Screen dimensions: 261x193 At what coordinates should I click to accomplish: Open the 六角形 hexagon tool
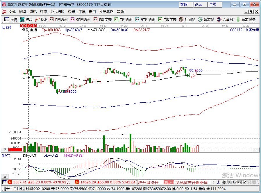click(x=225, y=20)
